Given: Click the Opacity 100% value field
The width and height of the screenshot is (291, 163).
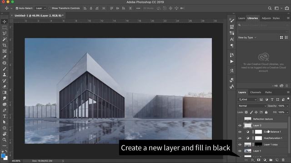Looking at the screenshot, I should [281, 106].
